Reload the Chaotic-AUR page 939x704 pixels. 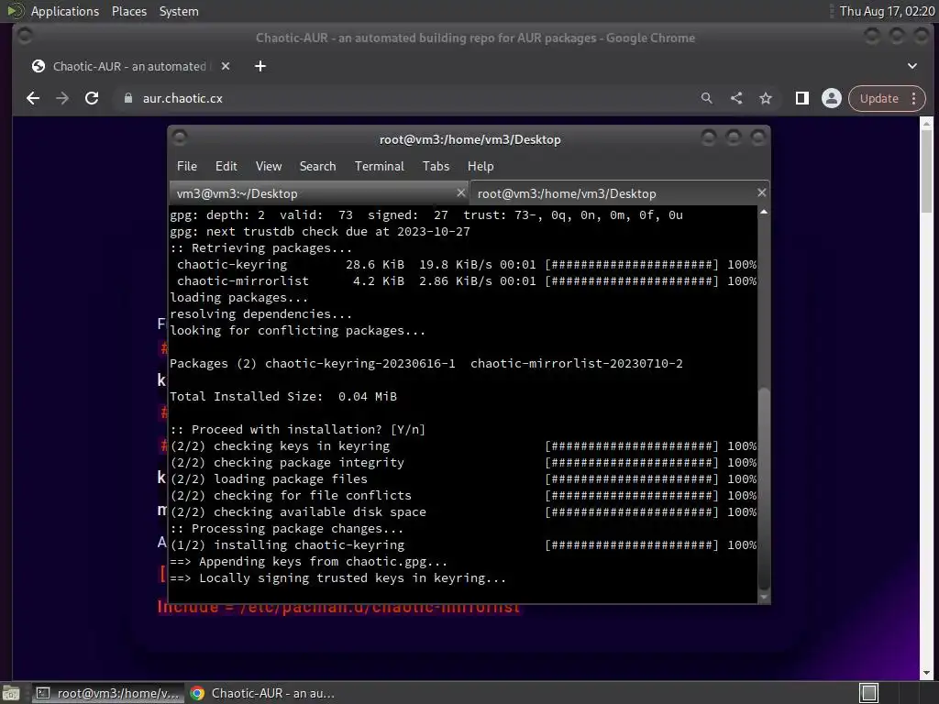(92, 98)
